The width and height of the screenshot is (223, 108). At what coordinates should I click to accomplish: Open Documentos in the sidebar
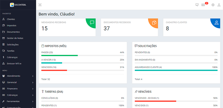click(13, 32)
